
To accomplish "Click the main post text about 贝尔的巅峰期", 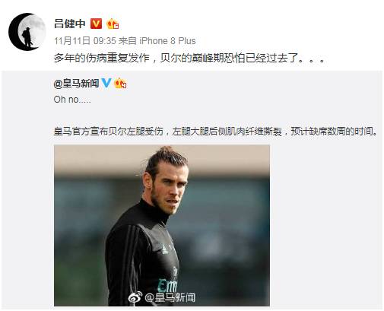I will coord(189,58).
